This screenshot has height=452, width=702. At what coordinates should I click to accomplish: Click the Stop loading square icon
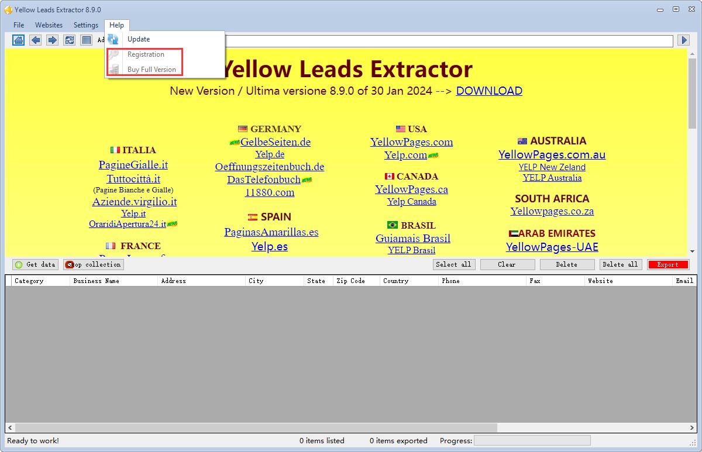(87, 40)
